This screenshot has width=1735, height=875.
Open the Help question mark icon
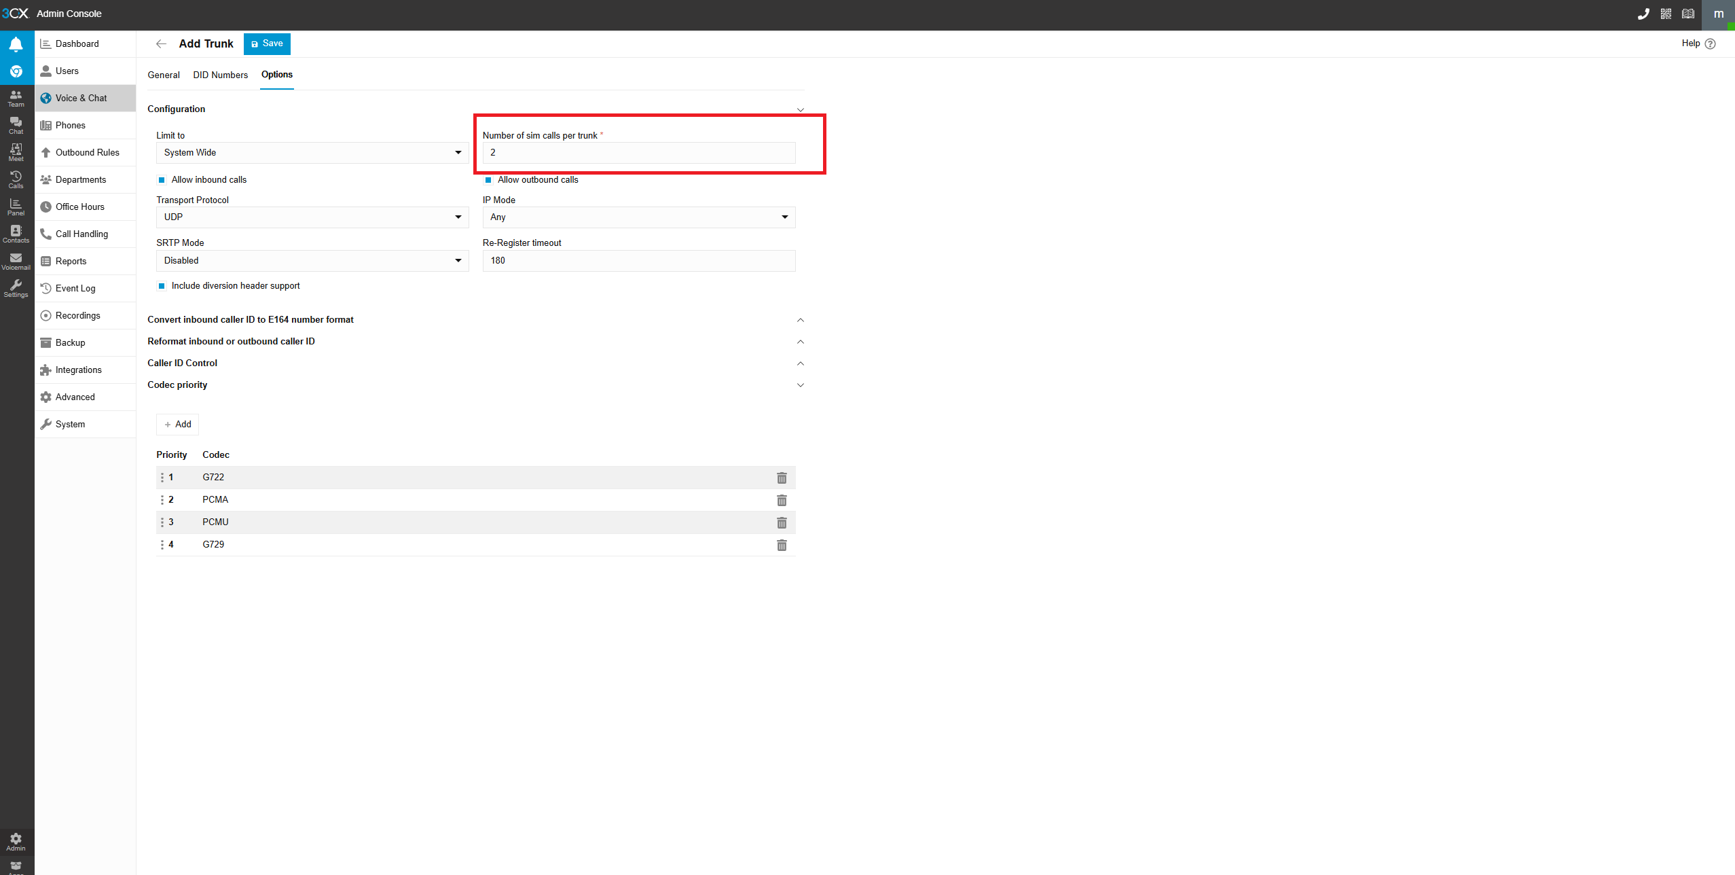1710,43
